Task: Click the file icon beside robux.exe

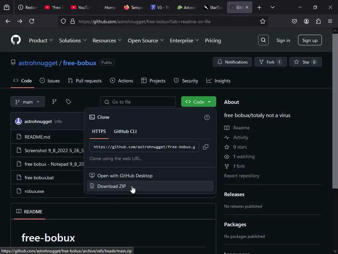Action: coord(19,191)
